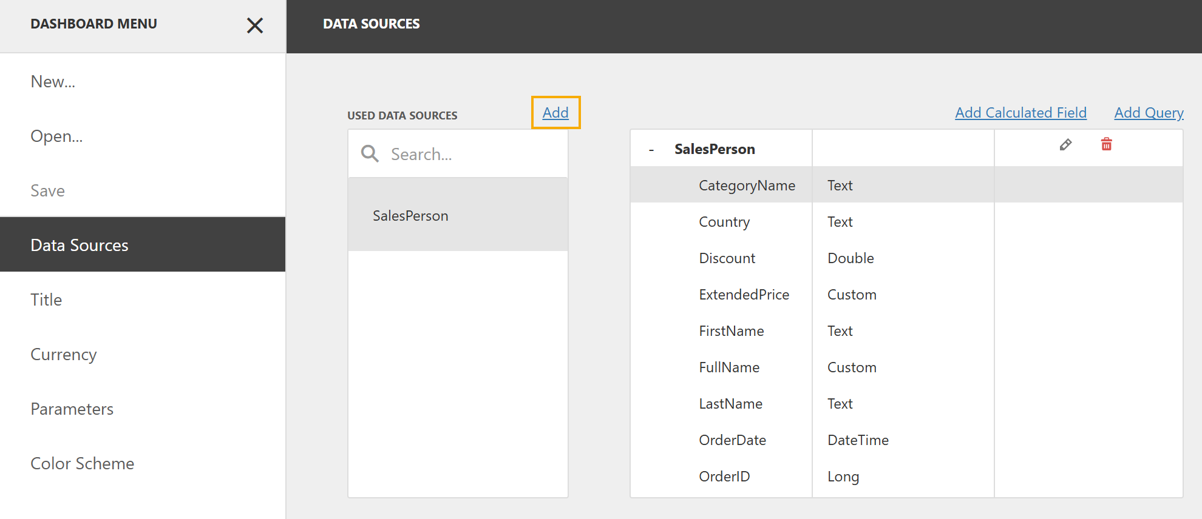Select the ExtendedPrice field
The image size is (1202, 519).
coord(744,295)
